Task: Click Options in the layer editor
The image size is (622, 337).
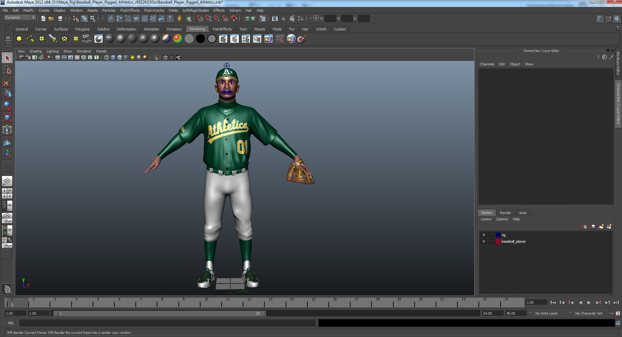Action: tap(502, 219)
